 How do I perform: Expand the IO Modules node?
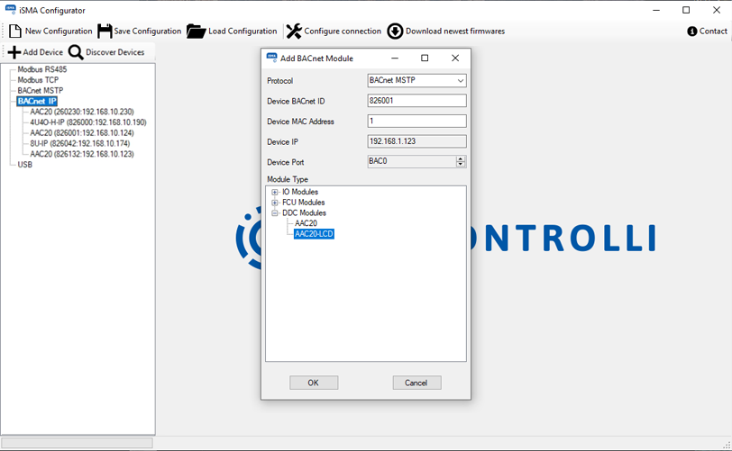pos(275,193)
